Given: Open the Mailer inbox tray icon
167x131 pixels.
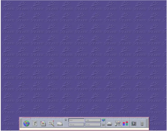Looking at the screenshot, I should point(60,124).
